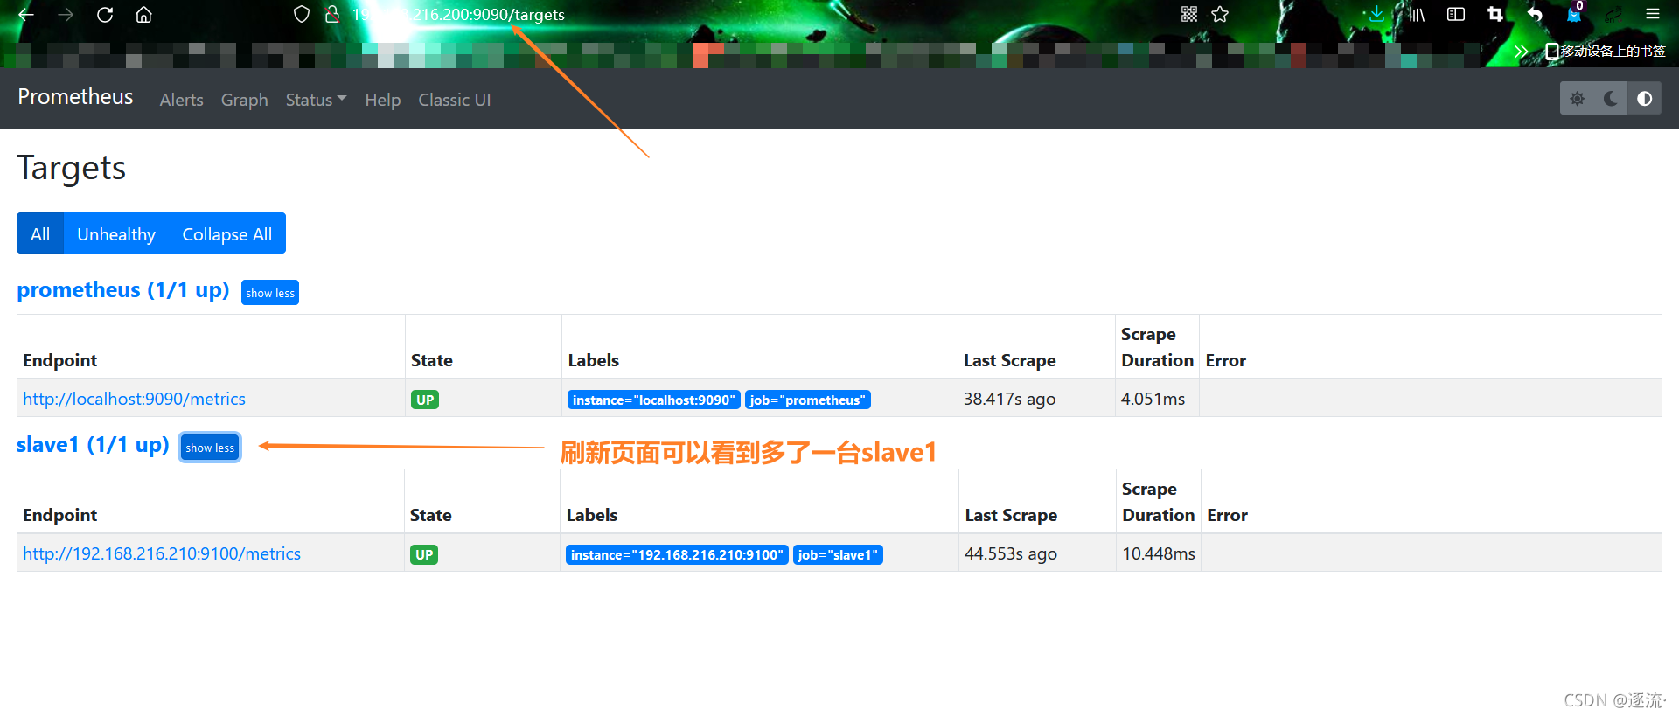Click the 38.417s ago last scrape value
The image size is (1679, 716).
1009,399
